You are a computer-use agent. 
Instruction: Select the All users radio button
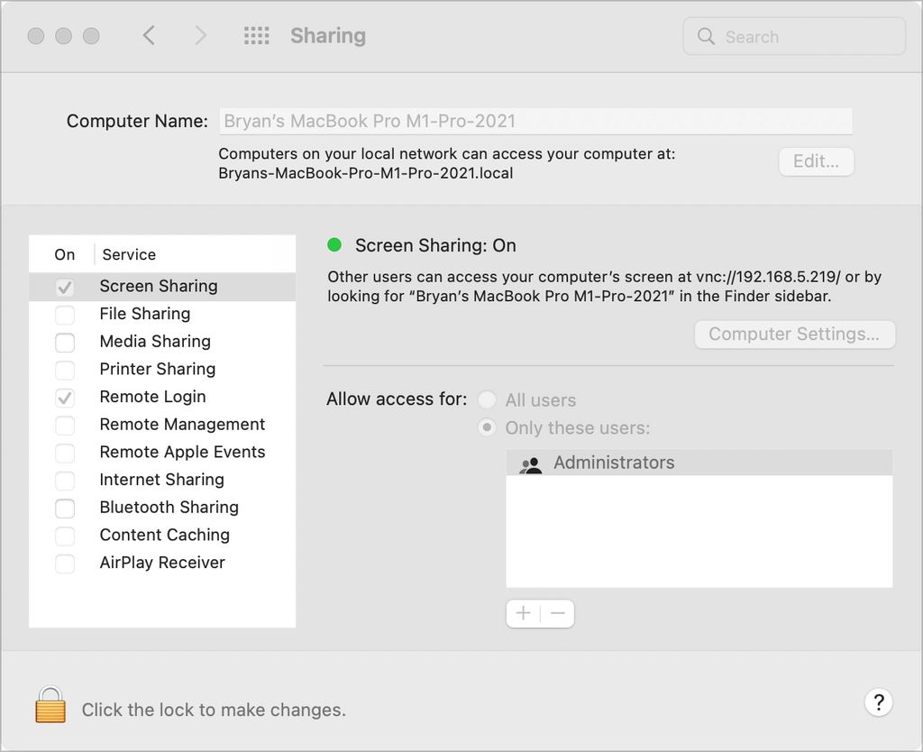(x=487, y=399)
